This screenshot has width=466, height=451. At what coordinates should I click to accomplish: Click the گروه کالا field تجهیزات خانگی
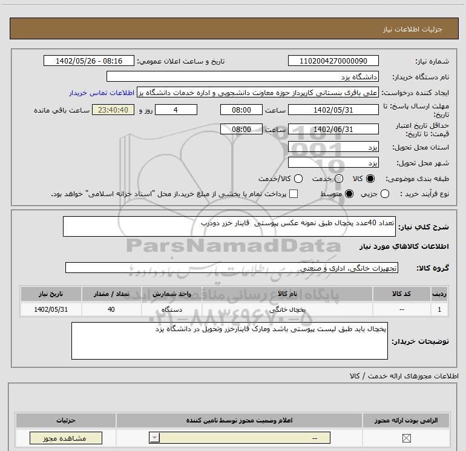click(232, 268)
